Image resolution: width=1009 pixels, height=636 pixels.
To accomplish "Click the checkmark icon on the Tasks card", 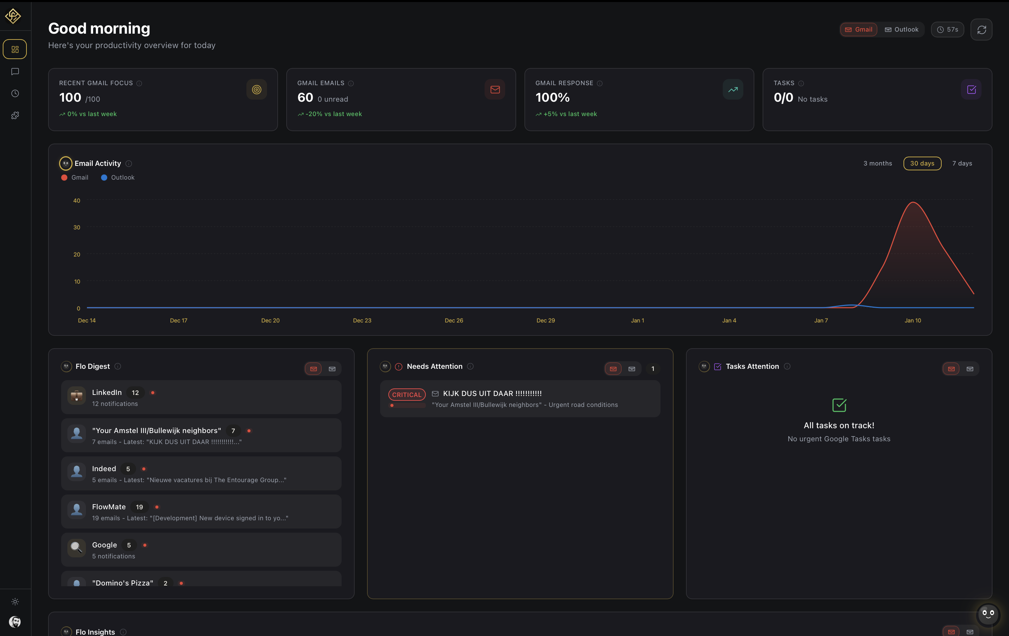I will click(x=971, y=89).
